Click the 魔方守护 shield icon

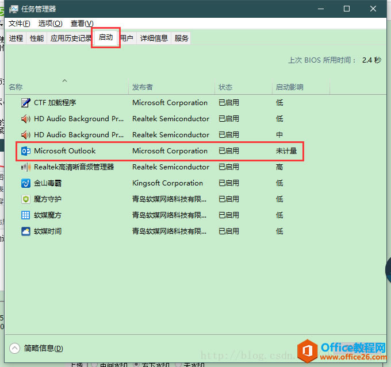(25, 199)
